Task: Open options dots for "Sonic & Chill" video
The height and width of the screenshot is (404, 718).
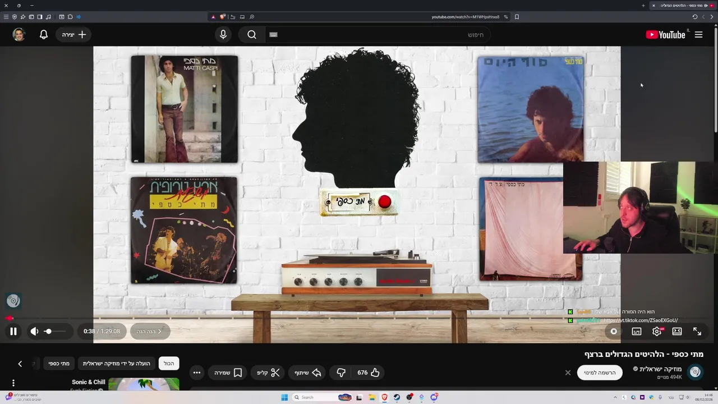Action: (x=13, y=384)
